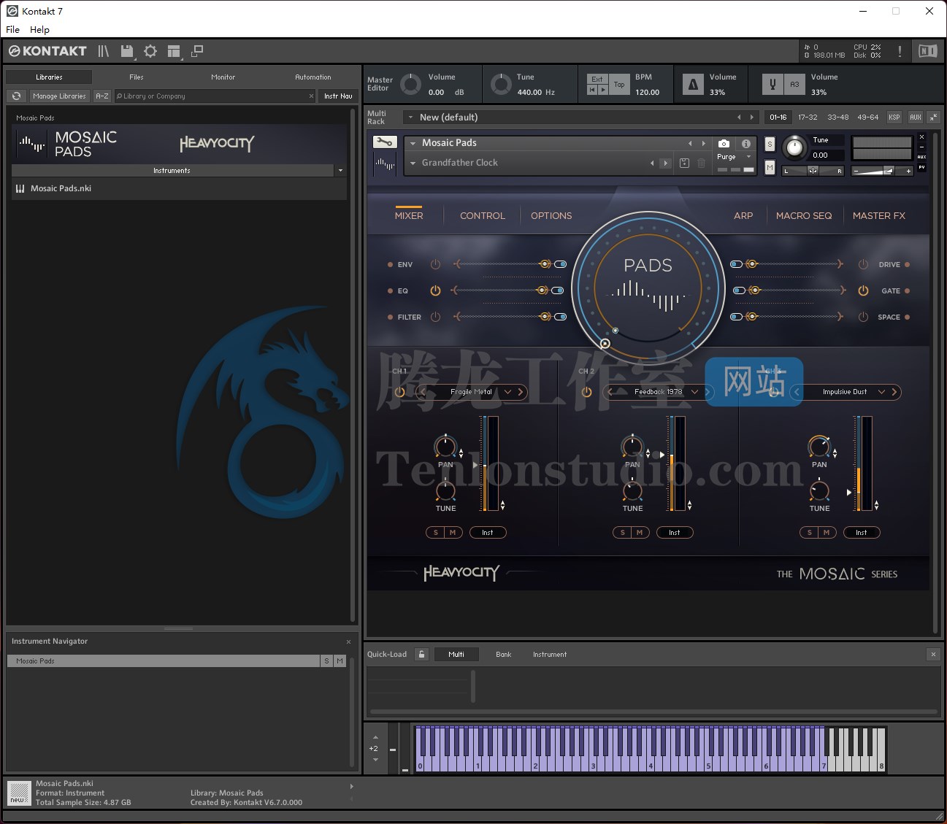Image resolution: width=947 pixels, height=824 pixels.
Task: Open the Mosaic Pads instrument name dropdown
Action: [x=413, y=143]
